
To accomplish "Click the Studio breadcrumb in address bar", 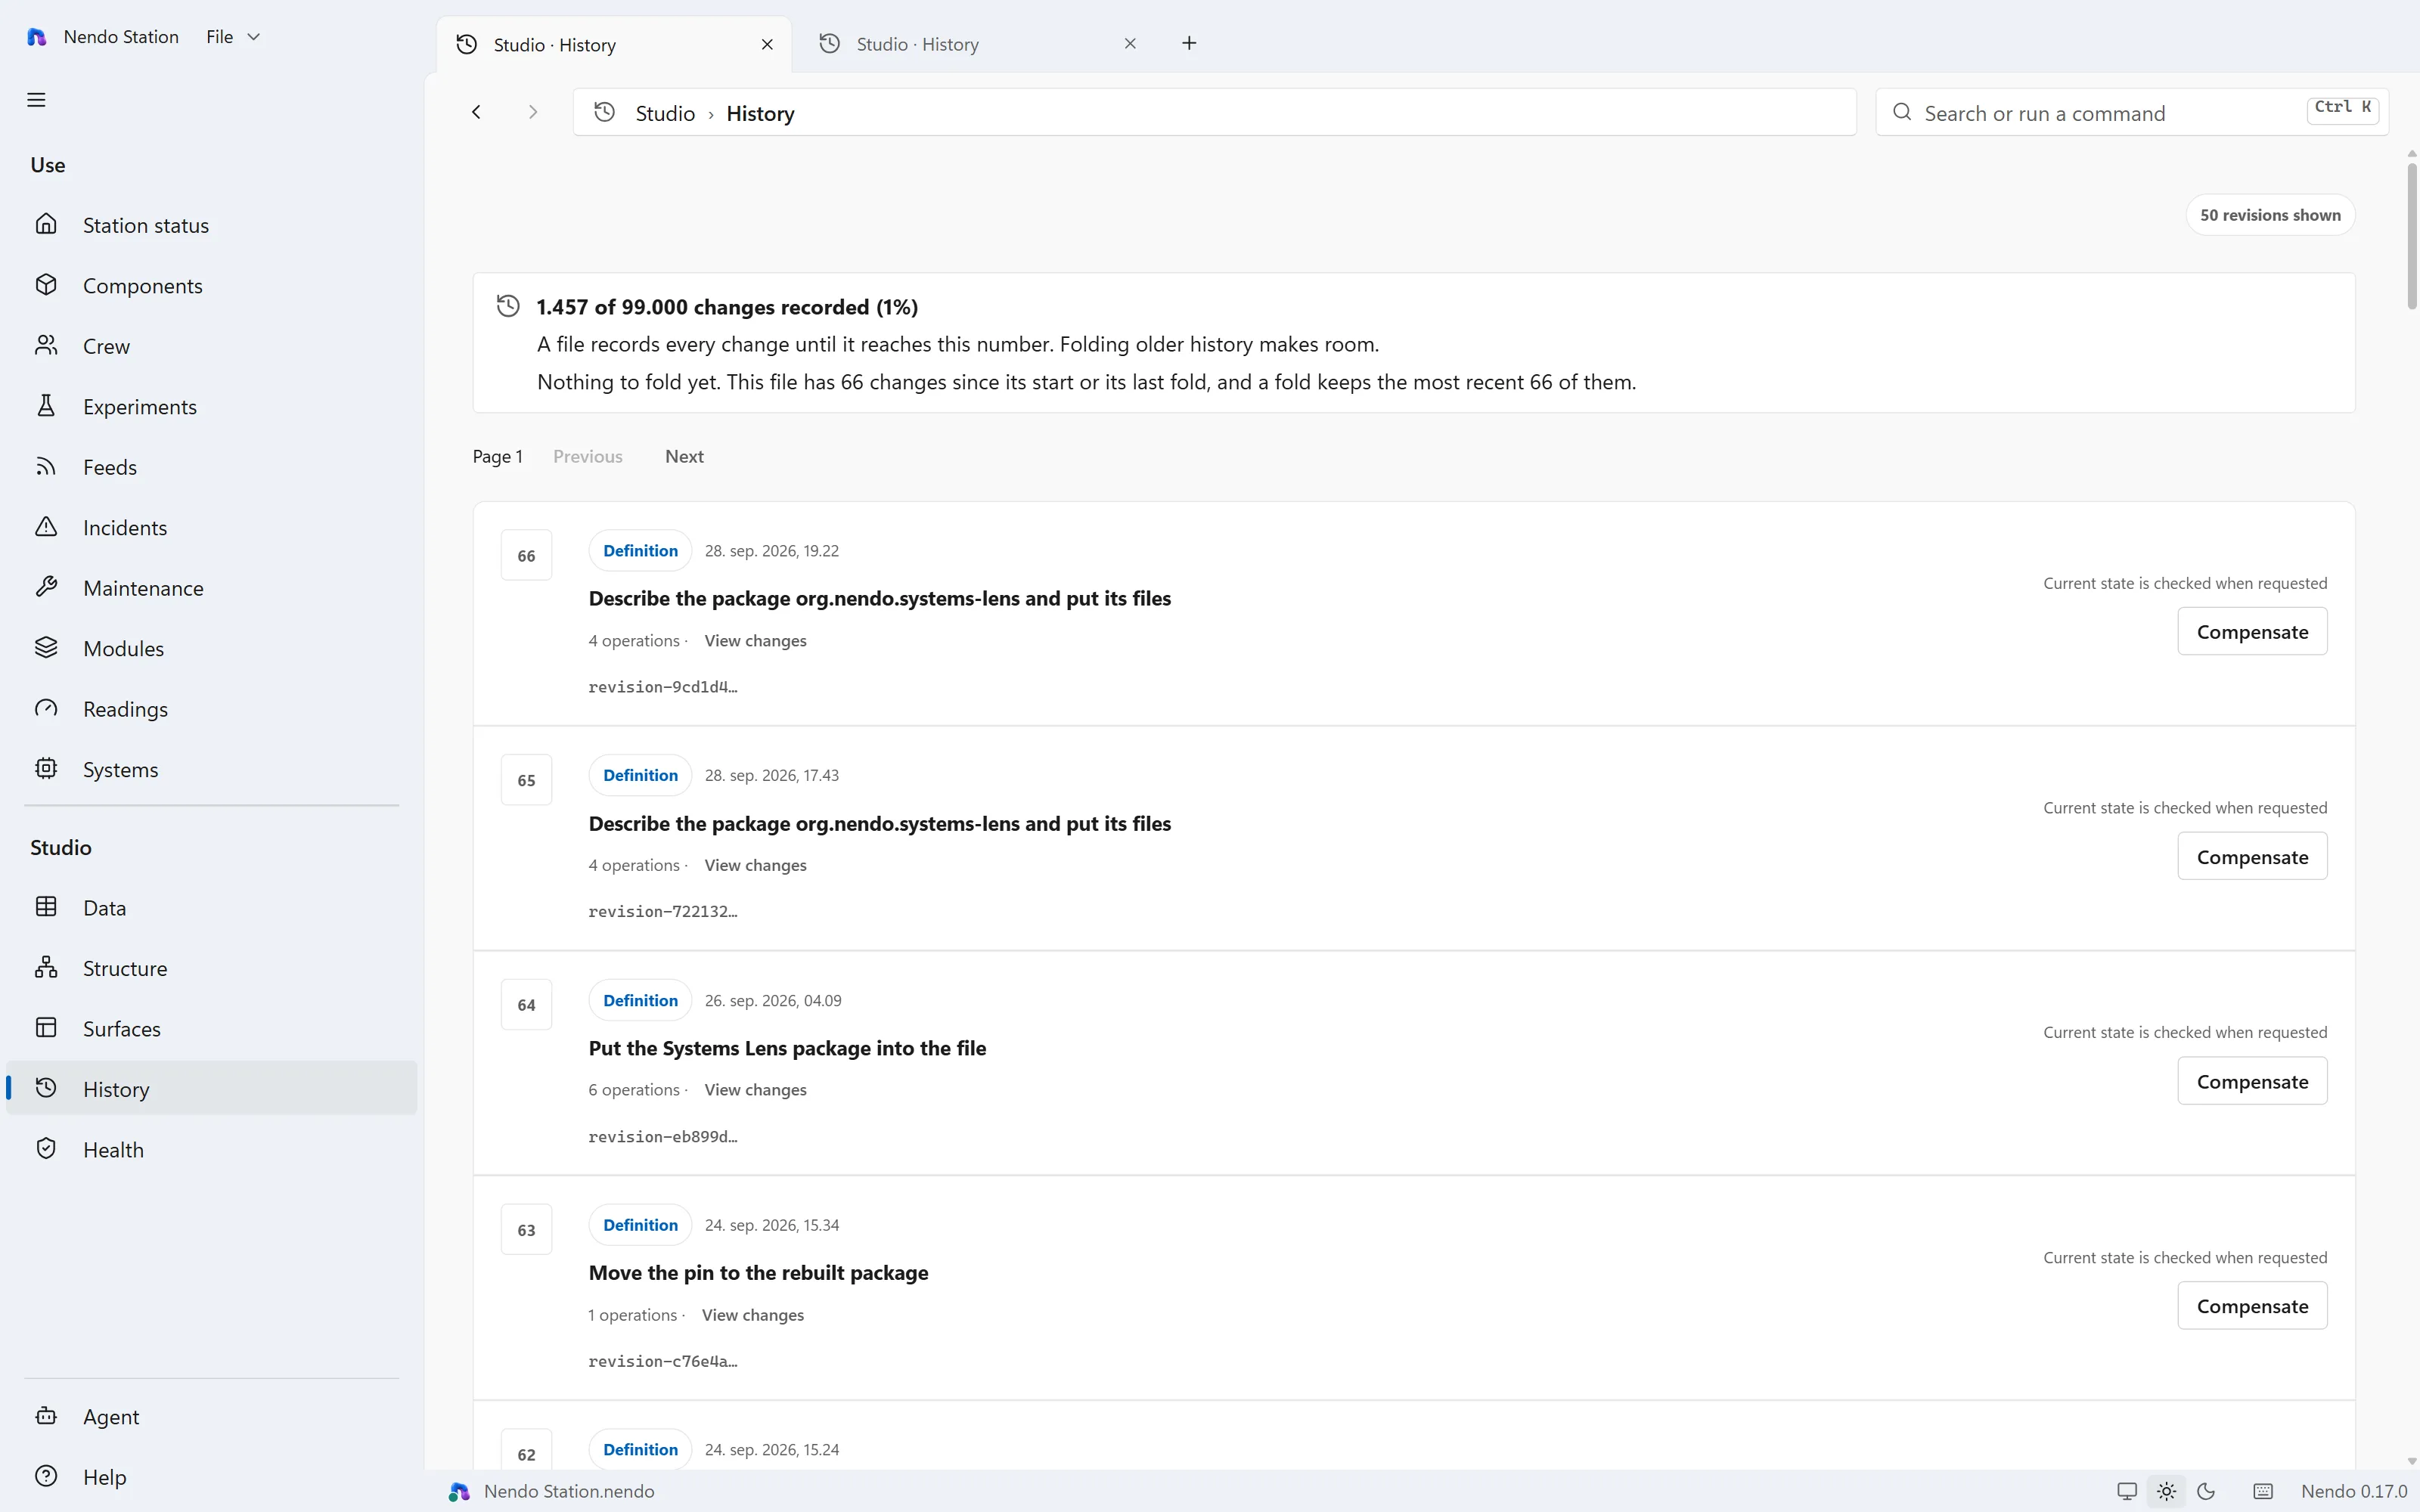I will click(x=665, y=114).
